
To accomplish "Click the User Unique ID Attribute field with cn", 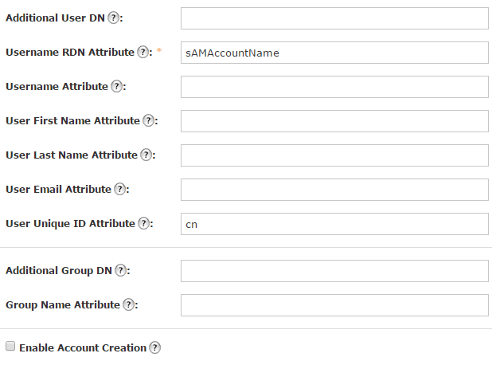I will [334, 224].
